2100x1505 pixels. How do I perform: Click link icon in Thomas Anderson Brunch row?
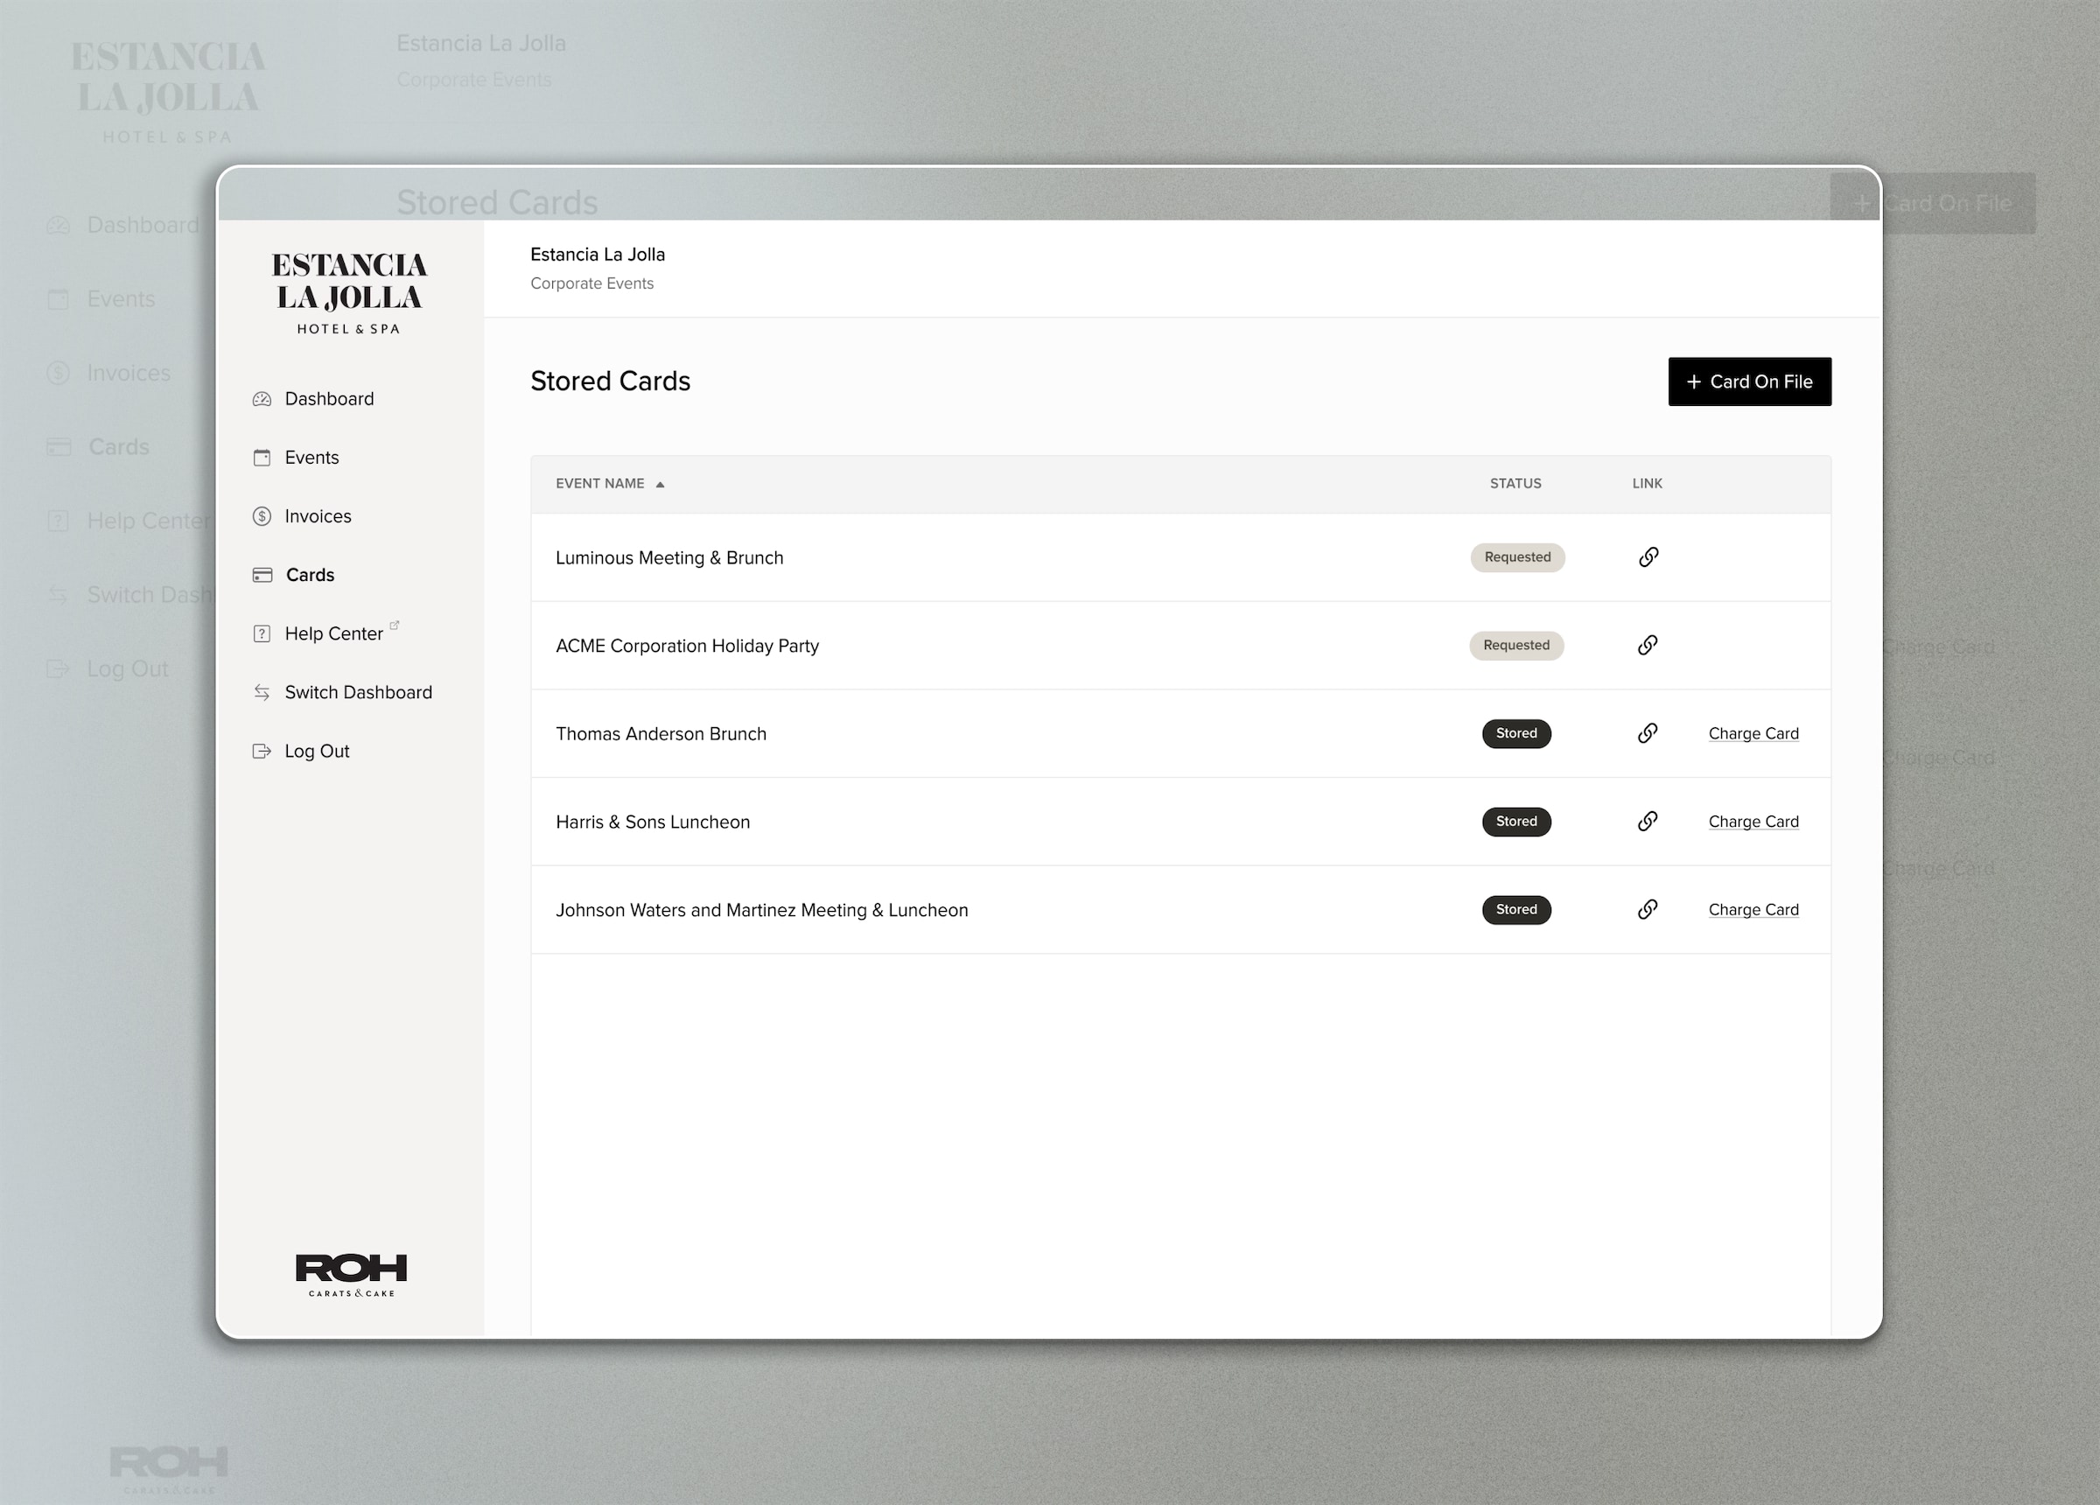click(x=1648, y=732)
